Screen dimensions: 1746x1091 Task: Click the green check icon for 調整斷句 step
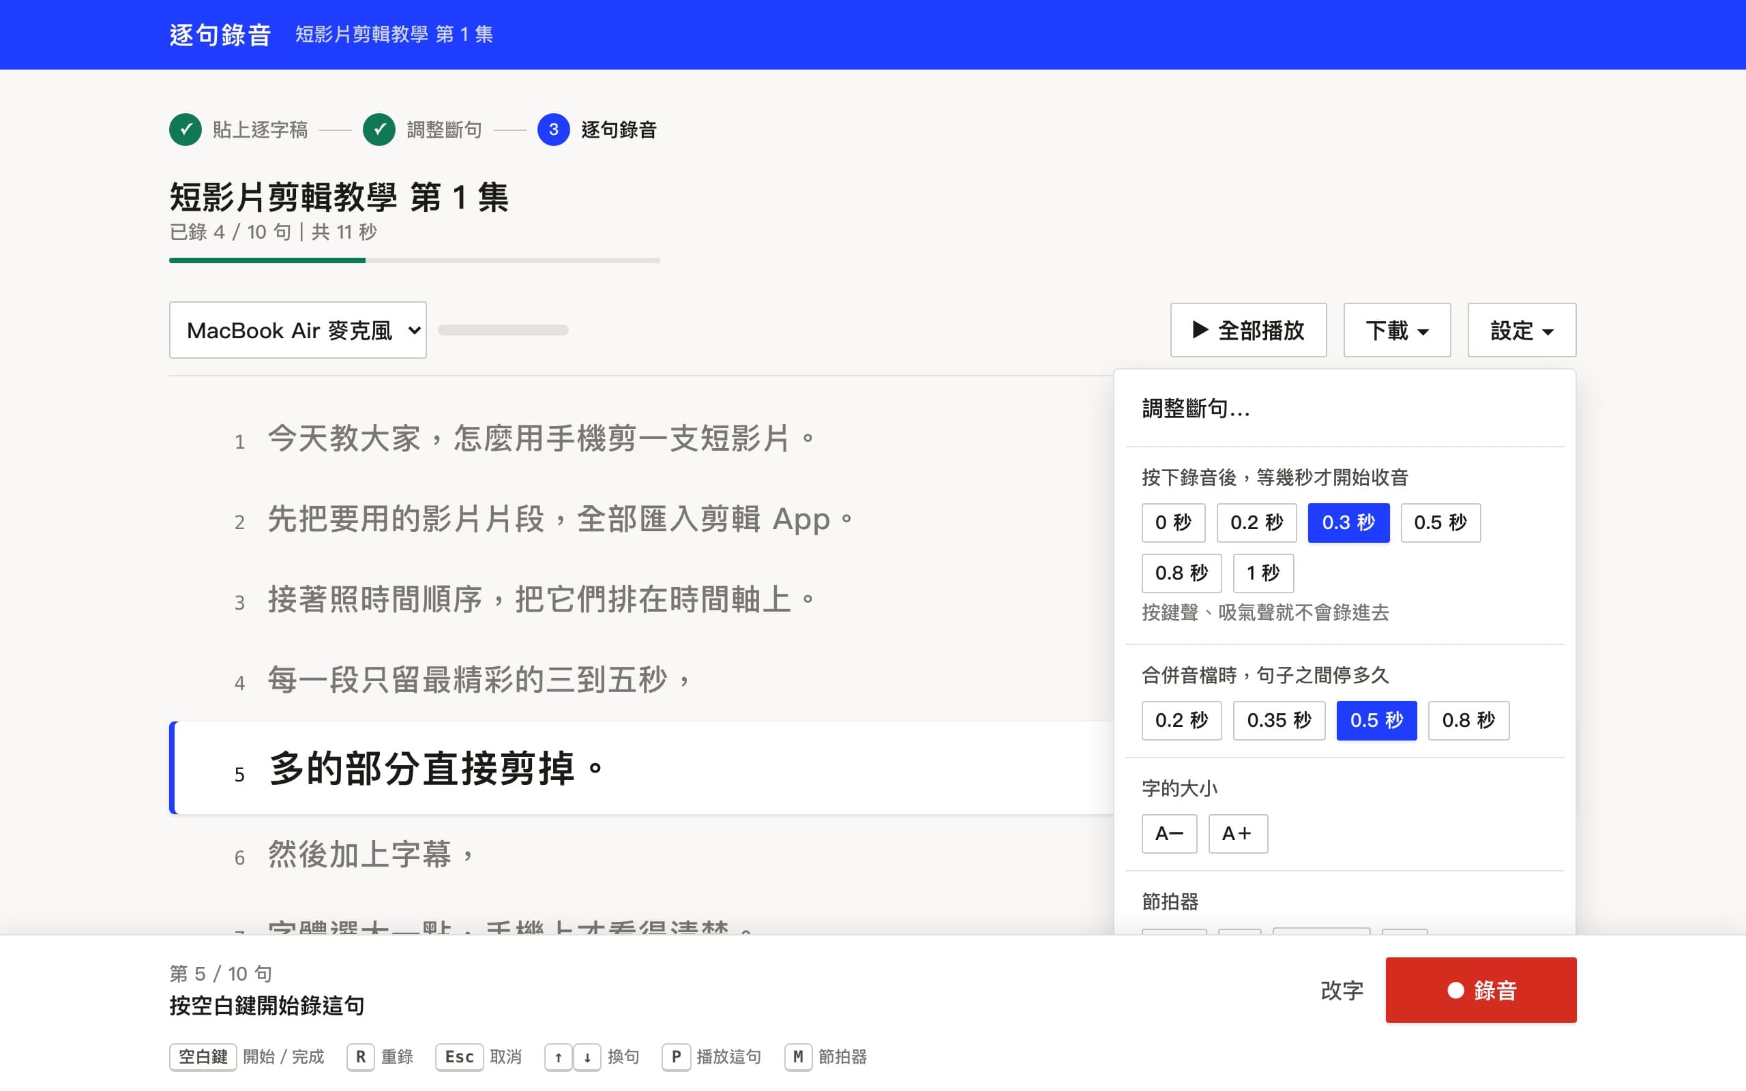379,129
